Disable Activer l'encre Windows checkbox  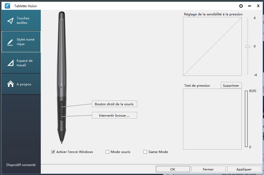(53, 152)
